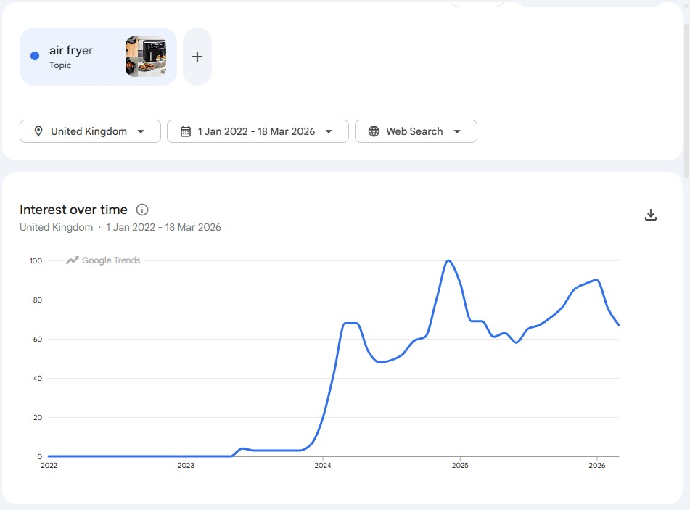
Task: Click the 2024 label on the x-axis
Action: click(323, 466)
